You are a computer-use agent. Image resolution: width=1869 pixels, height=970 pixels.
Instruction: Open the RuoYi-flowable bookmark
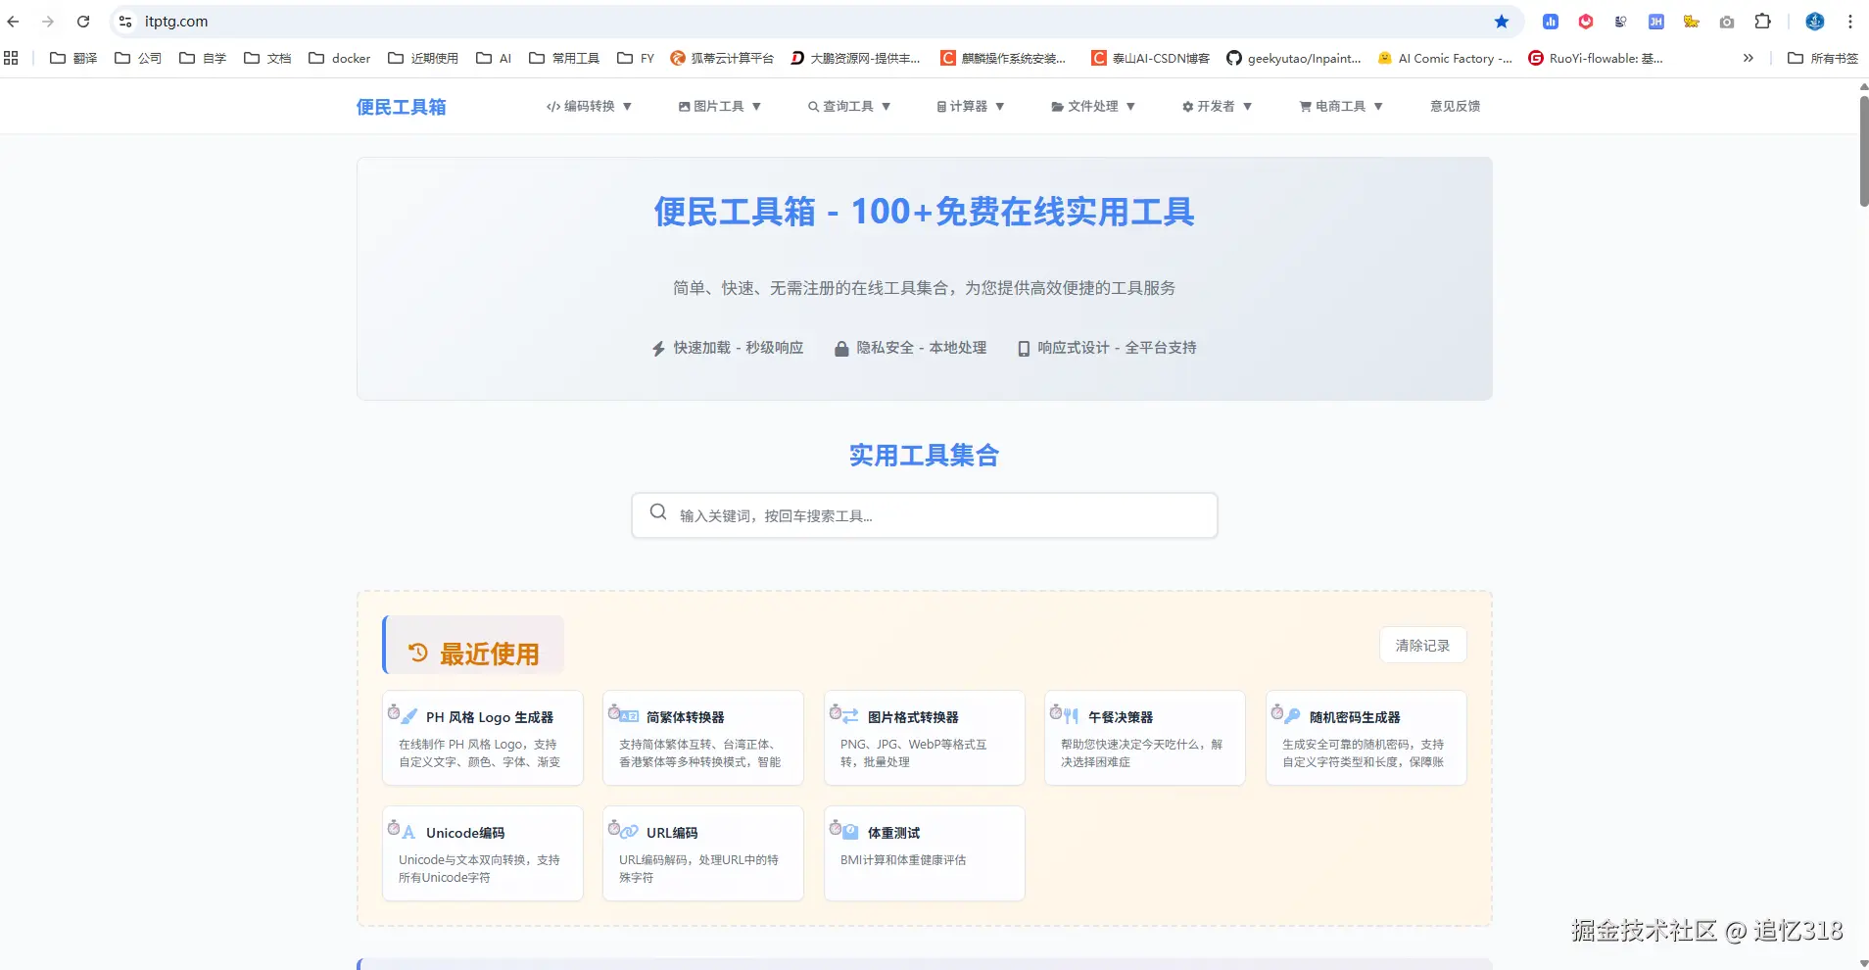pos(1596,58)
